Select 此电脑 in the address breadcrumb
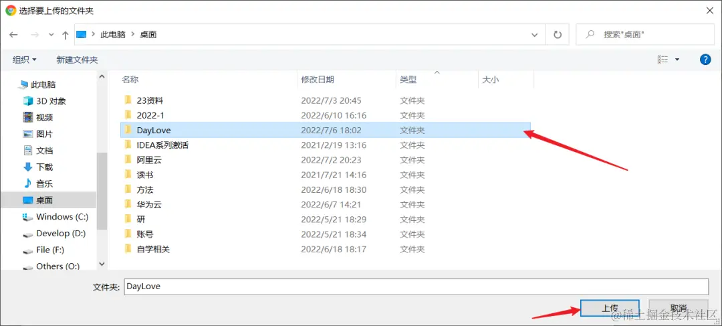The height and width of the screenshot is (326, 722). (x=113, y=35)
